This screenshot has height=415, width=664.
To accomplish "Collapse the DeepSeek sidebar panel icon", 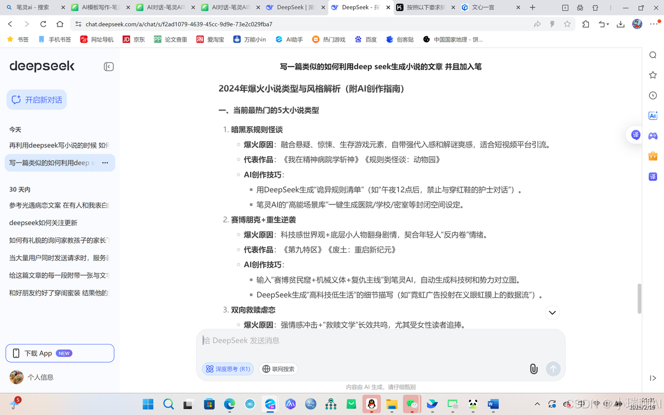I will click(108, 66).
